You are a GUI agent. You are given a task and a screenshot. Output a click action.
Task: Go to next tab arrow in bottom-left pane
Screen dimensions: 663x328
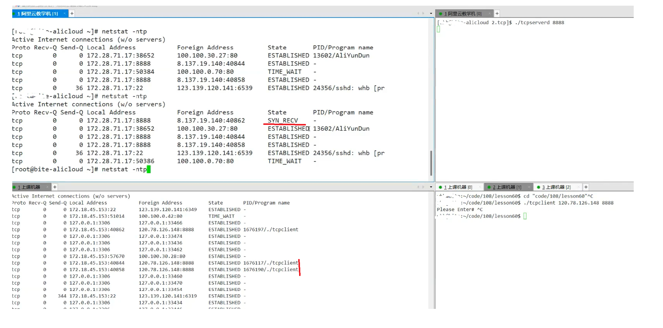click(423, 187)
